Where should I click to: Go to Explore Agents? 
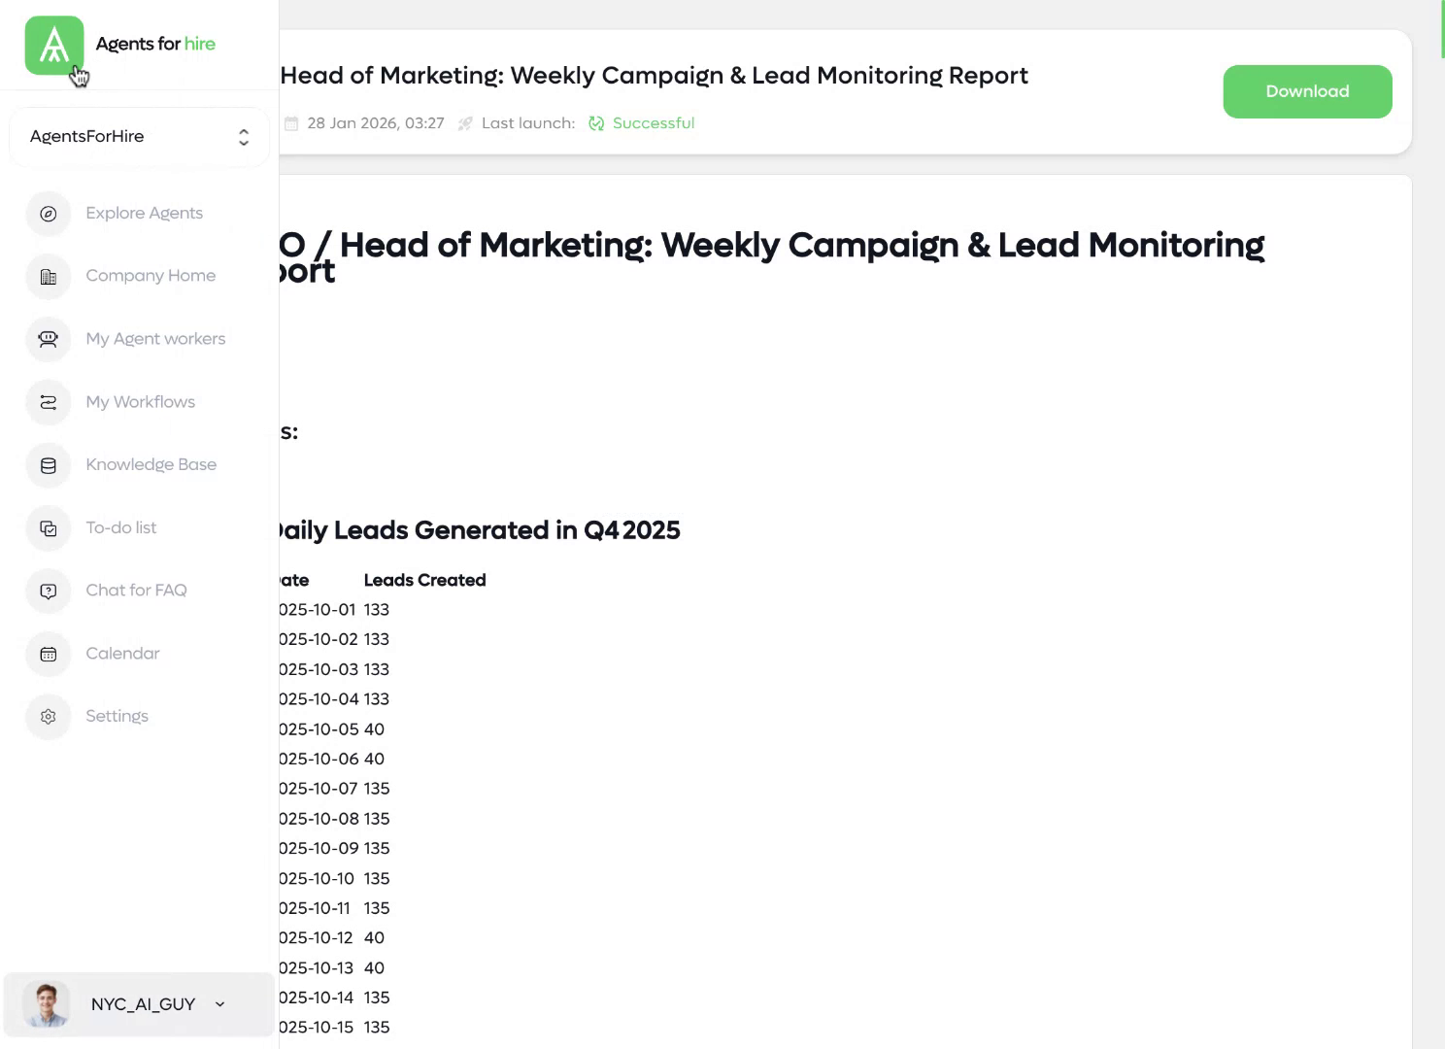click(x=144, y=213)
